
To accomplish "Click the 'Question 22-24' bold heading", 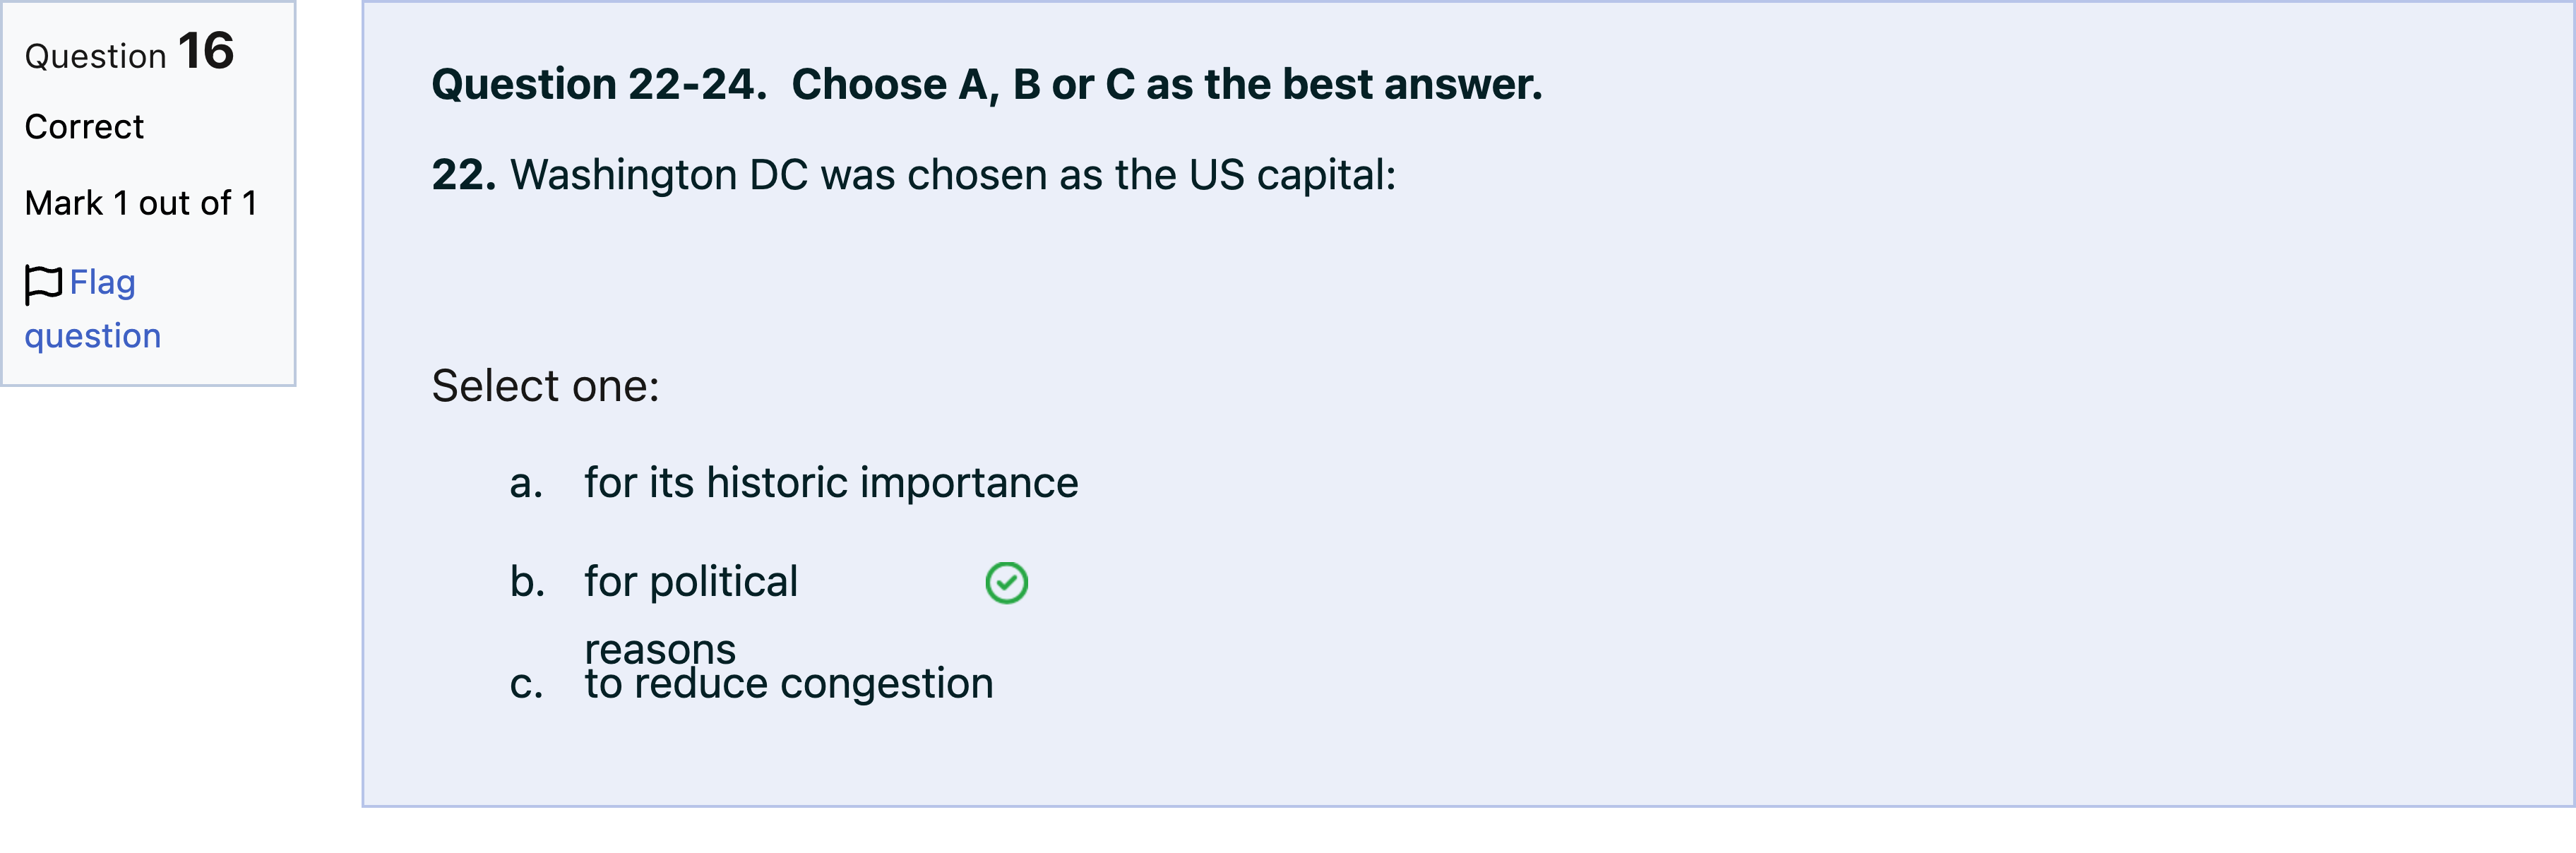I will pos(599,84).
